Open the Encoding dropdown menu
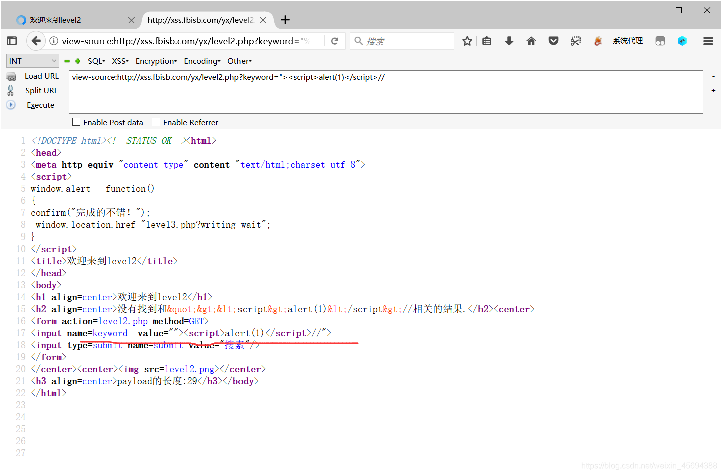 (x=202, y=61)
